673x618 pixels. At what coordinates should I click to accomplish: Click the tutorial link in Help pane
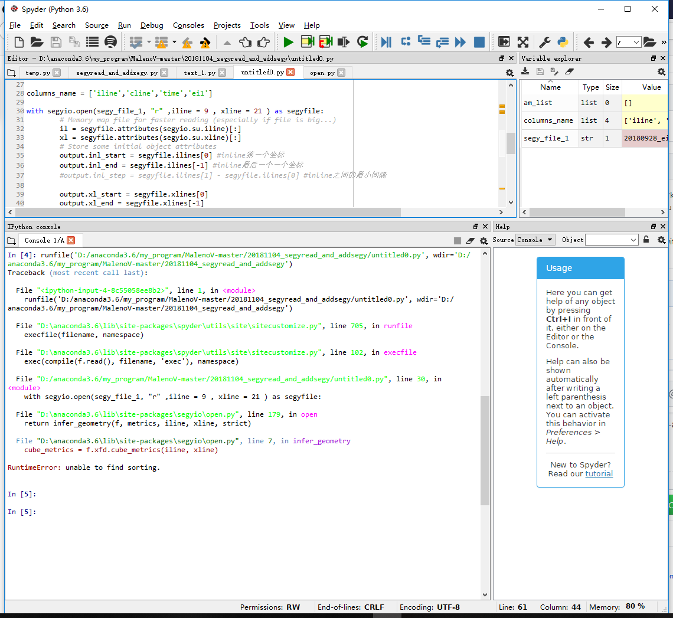pos(599,473)
